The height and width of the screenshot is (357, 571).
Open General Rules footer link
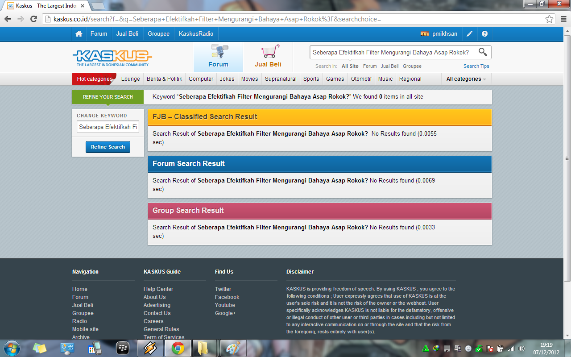(161, 329)
